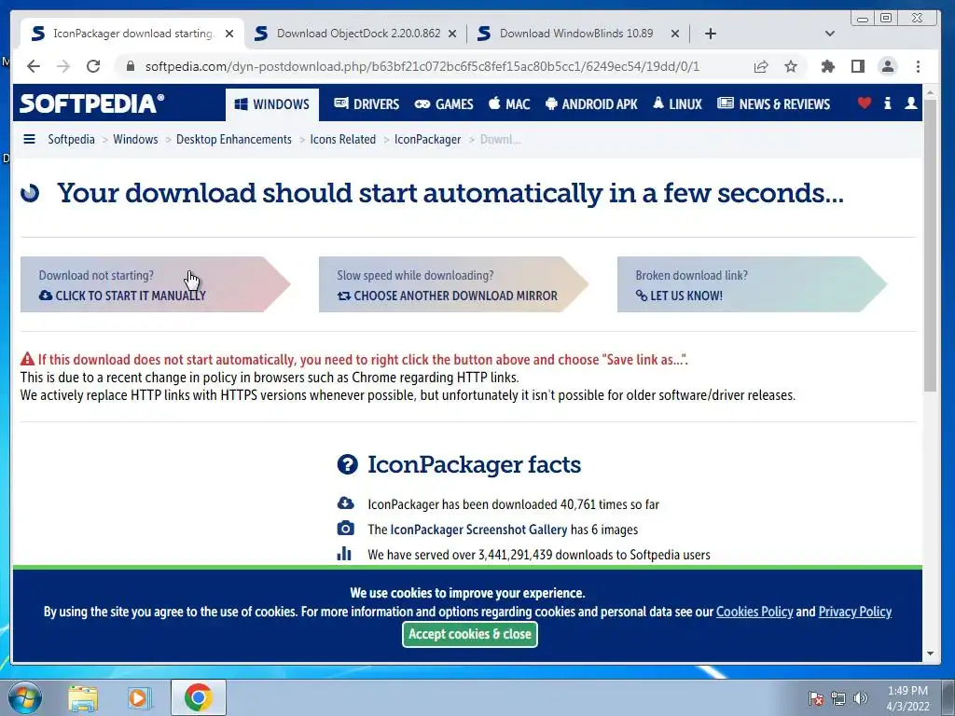Bookmark this page with the star
This screenshot has height=716, width=955.
[791, 66]
